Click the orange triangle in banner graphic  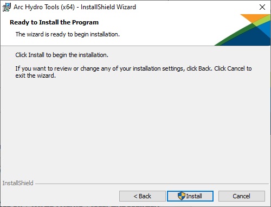pyautogui.click(x=253, y=18)
